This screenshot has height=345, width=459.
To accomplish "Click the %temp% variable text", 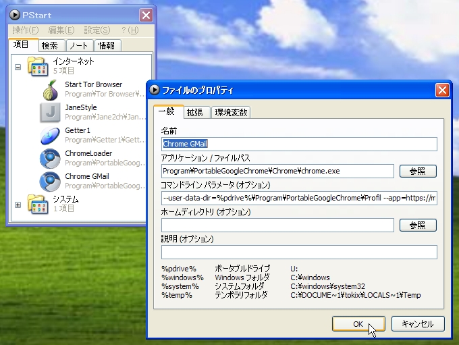I will pos(177,295).
